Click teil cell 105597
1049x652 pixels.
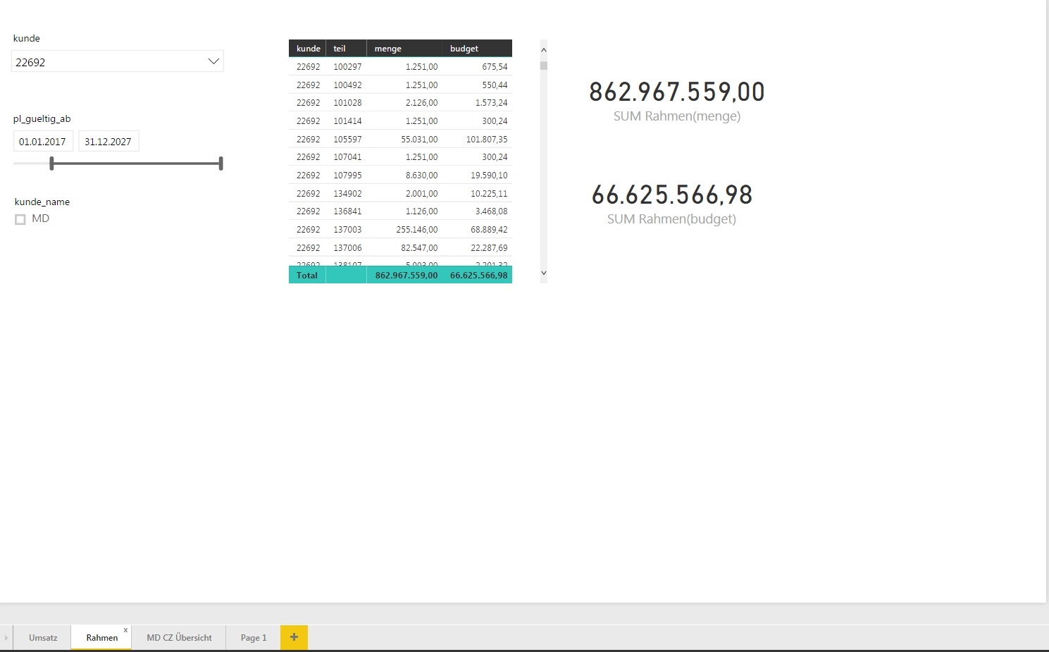(347, 140)
